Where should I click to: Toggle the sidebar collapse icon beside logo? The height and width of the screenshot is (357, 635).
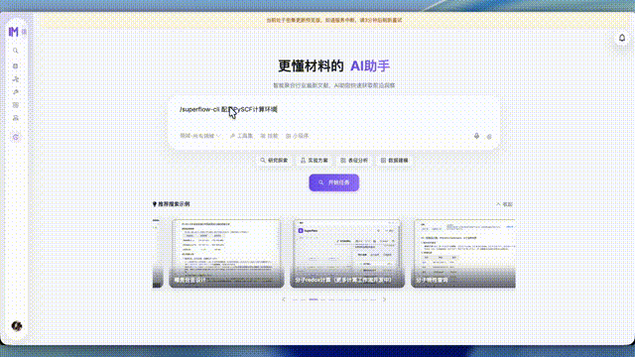[x=24, y=32]
